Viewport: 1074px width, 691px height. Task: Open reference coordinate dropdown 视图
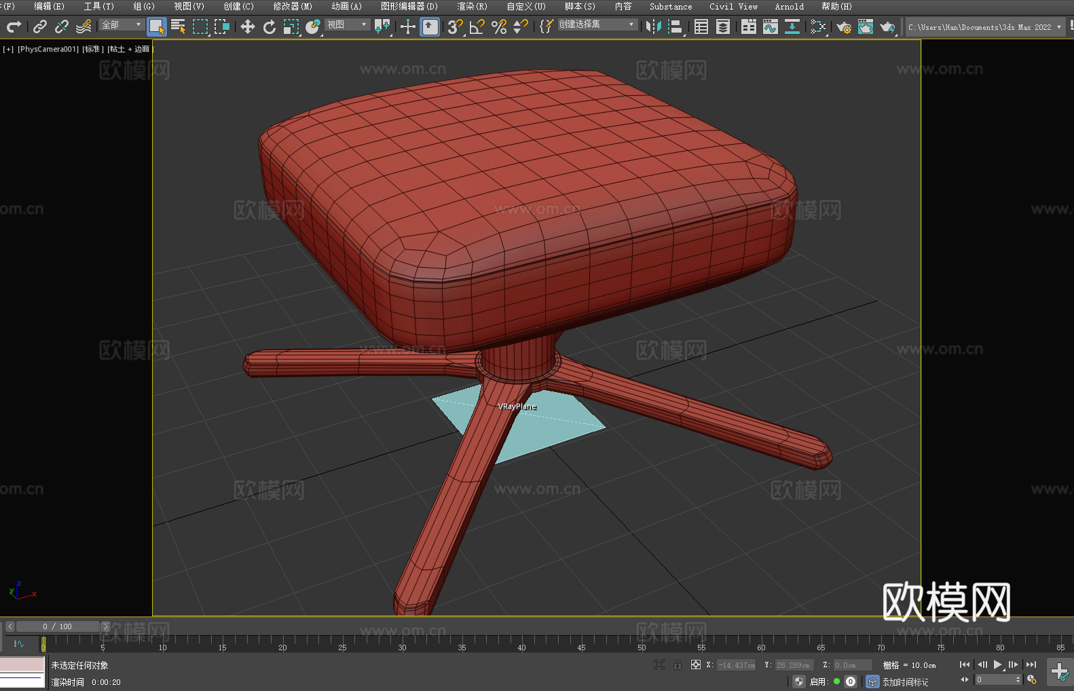pos(348,24)
